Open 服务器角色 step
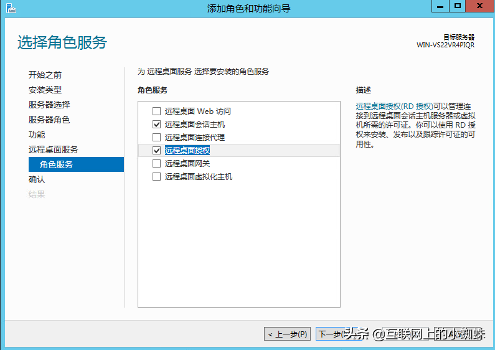This screenshot has width=495, height=350. tap(49, 120)
